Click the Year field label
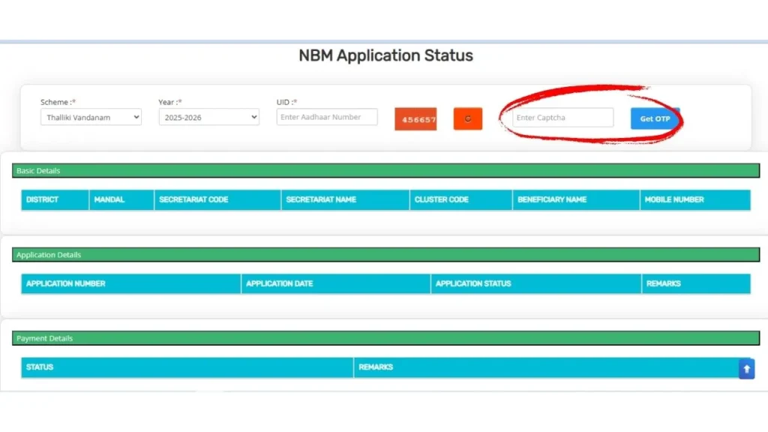 point(170,102)
